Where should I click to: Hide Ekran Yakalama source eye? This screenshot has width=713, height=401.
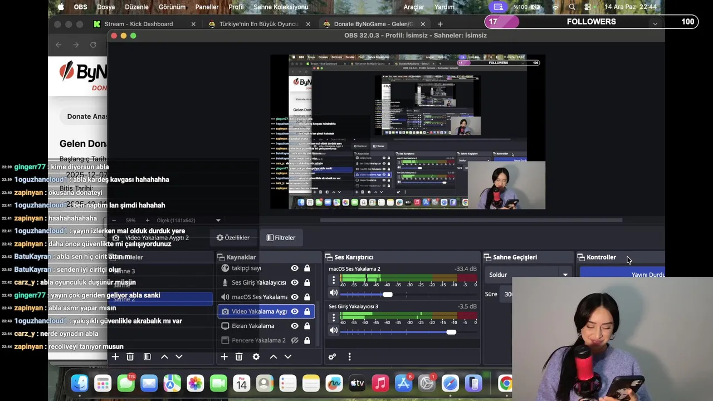(295, 326)
